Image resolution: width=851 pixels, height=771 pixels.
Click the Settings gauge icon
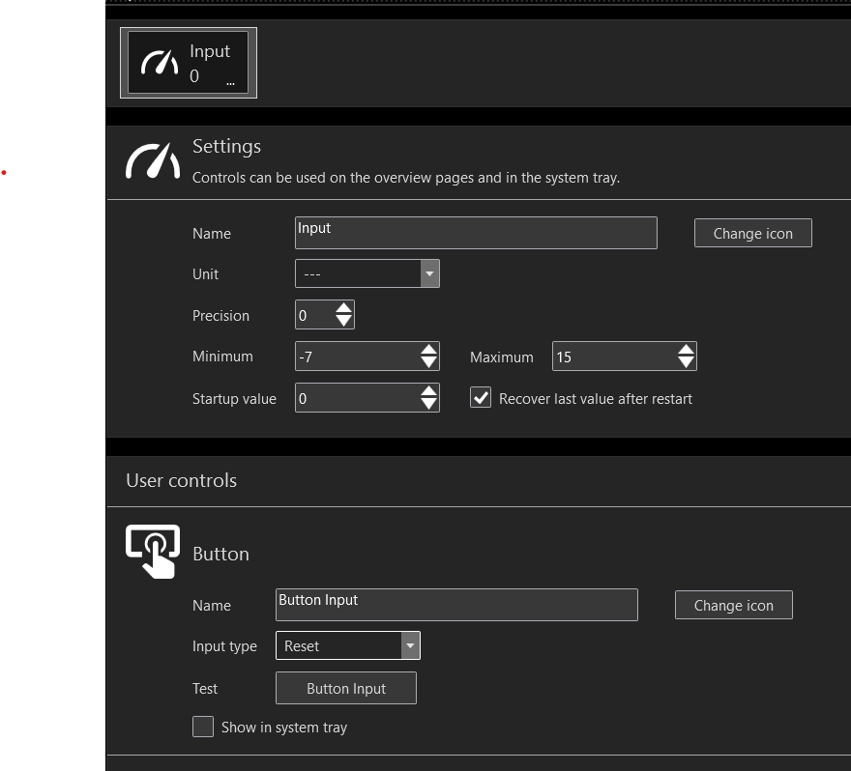[153, 161]
